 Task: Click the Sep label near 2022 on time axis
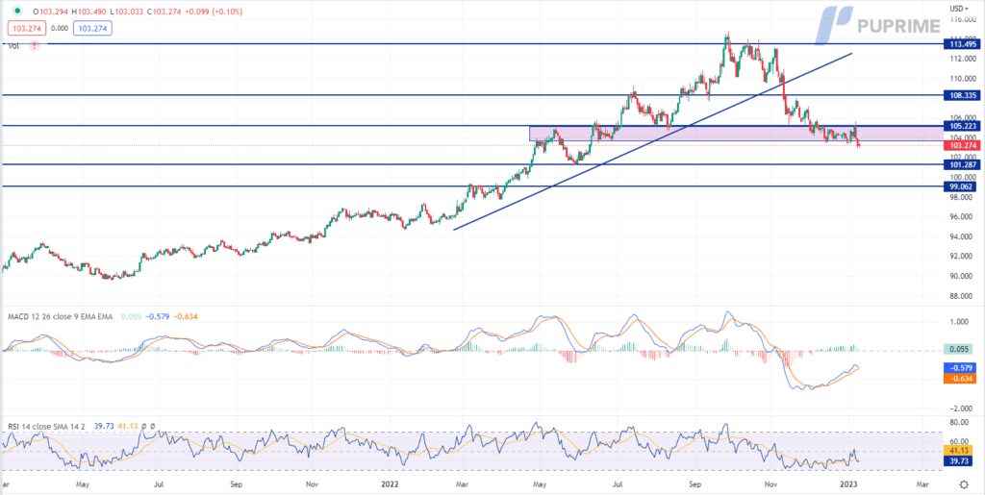pos(696,484)
